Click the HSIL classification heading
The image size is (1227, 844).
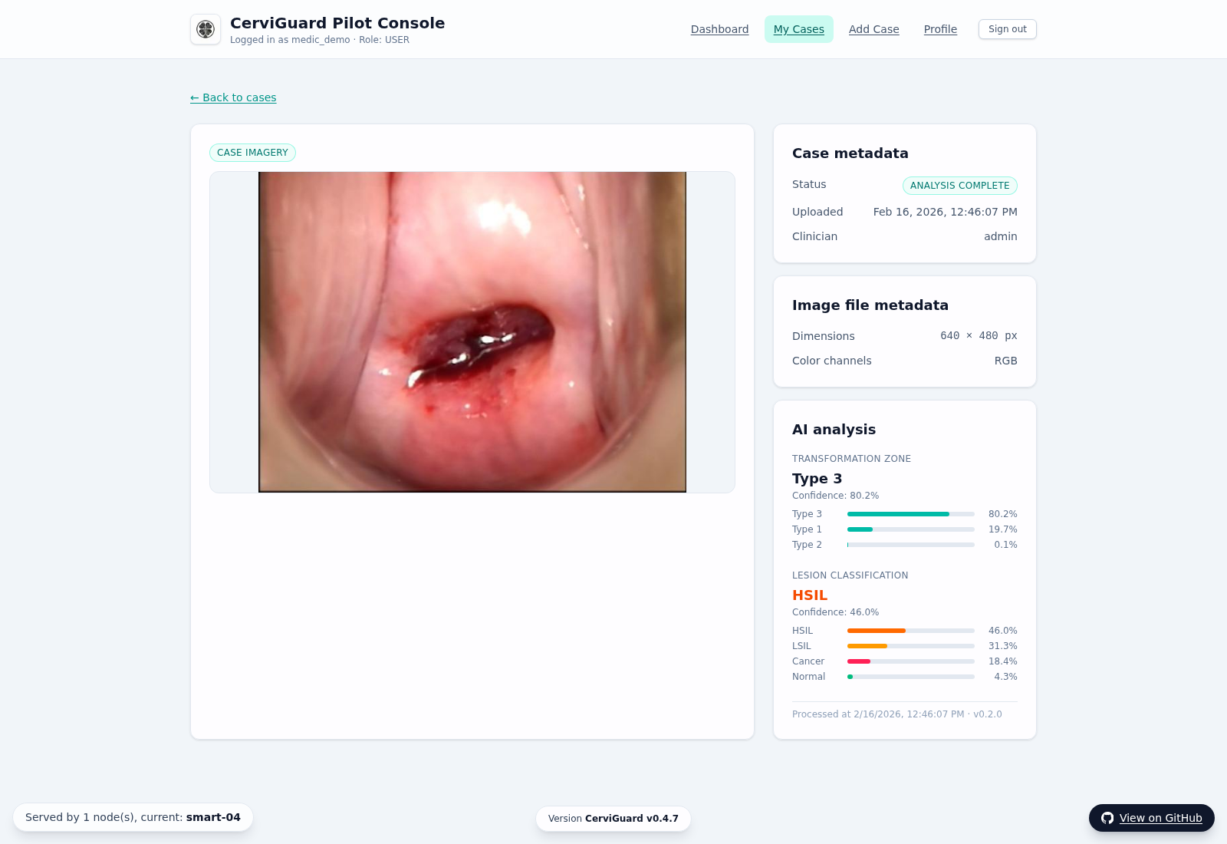click(809, 595)
